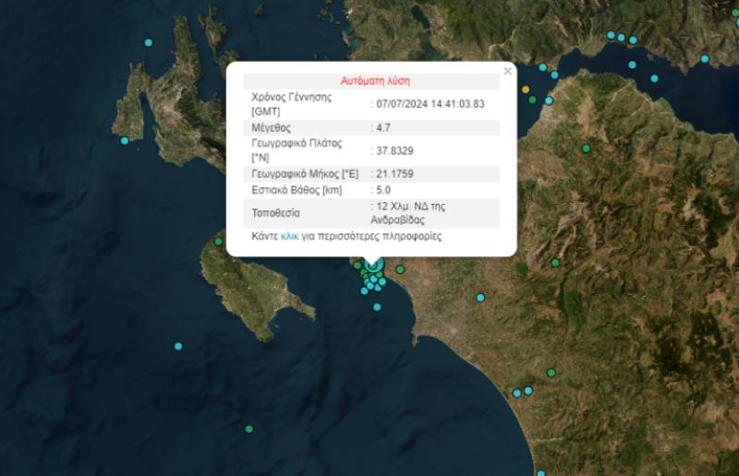Click cyan marker in open sea southwest of Zakynthos
The height and width of the screenshot is (476, 739).
pos(178,346)
